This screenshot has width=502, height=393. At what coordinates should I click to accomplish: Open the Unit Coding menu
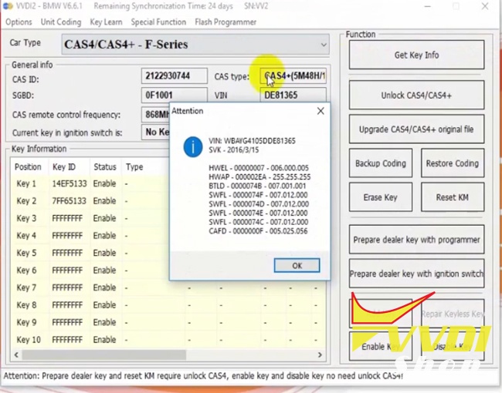pos(61,22)
